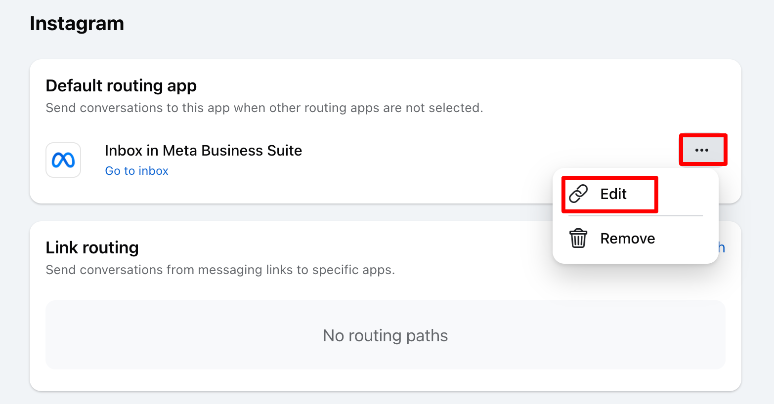Image resolution: width=774 pixels, height=404 pixels.
Task: Click the default routing app description text
Action: pyautogui.click(x=264, y=108)
